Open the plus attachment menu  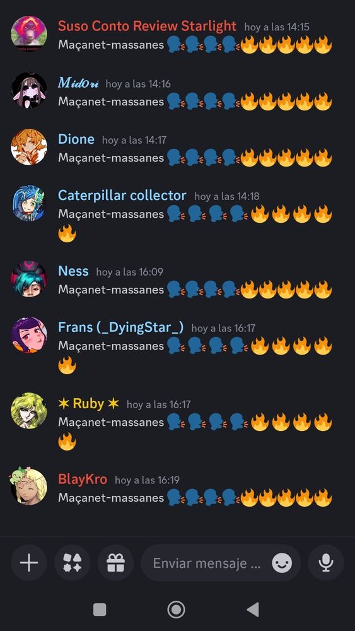(x=29, y=563)
